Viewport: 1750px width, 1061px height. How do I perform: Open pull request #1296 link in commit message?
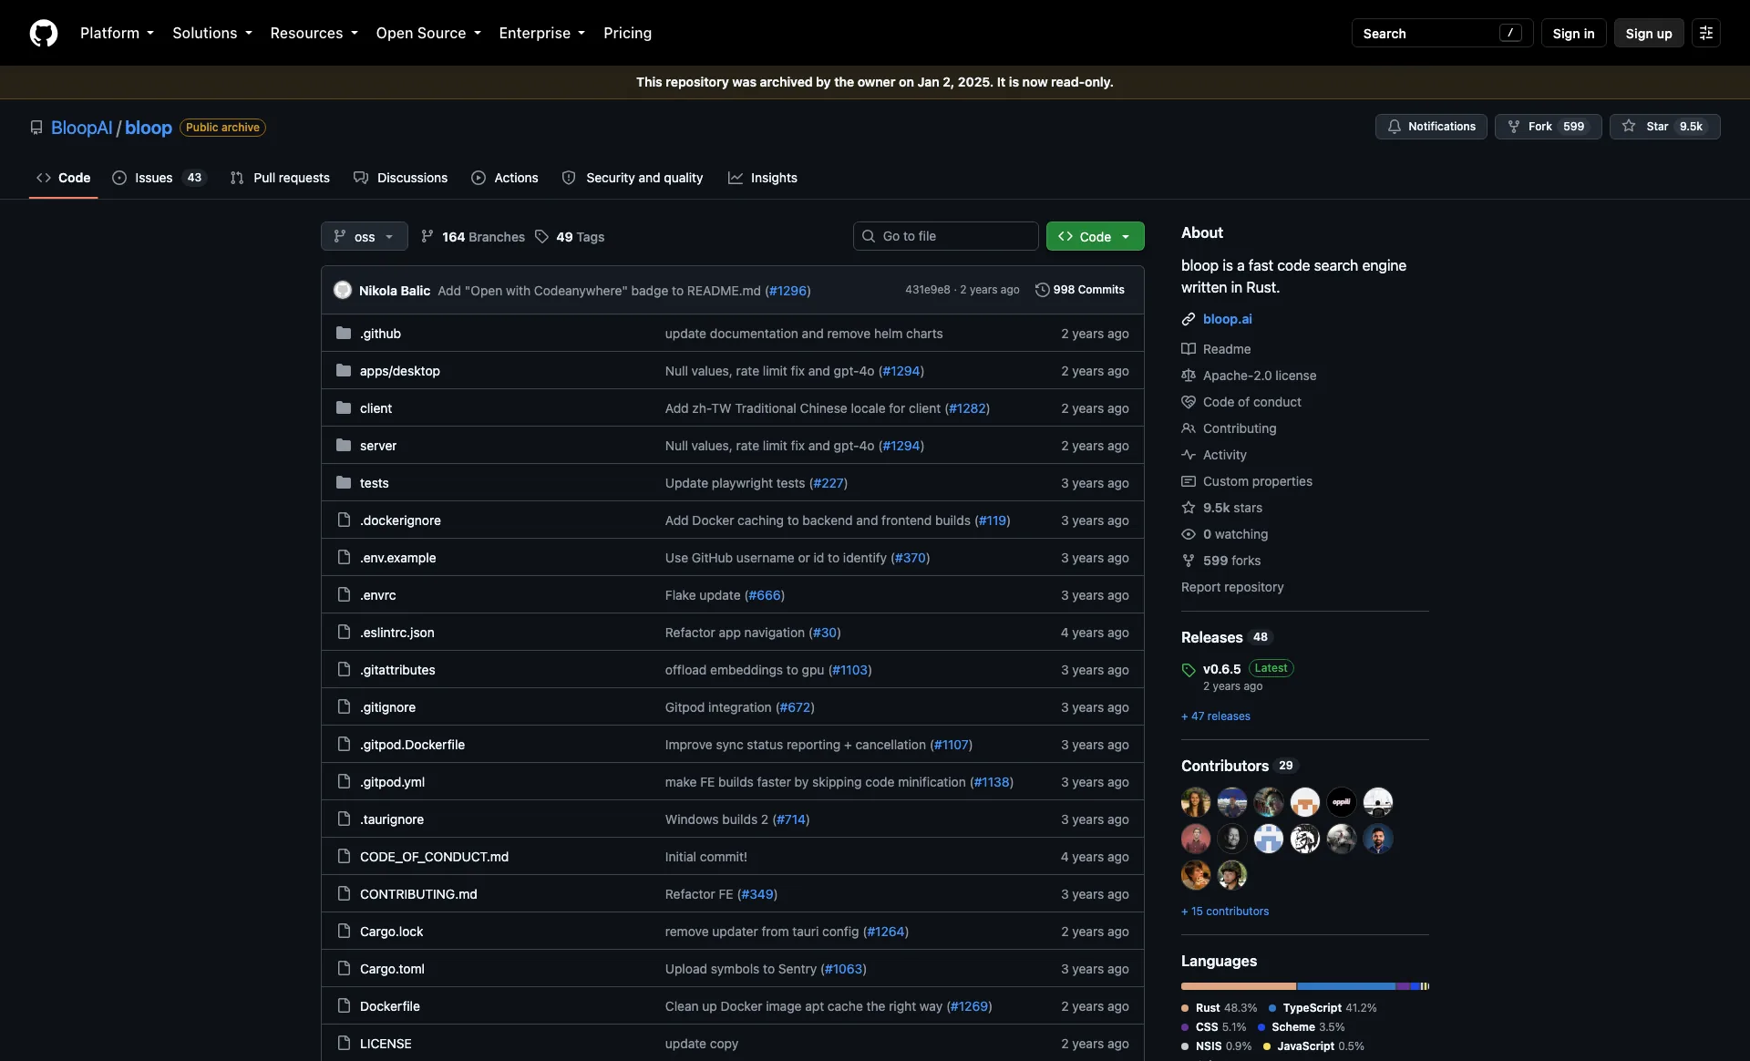(787, 291)
